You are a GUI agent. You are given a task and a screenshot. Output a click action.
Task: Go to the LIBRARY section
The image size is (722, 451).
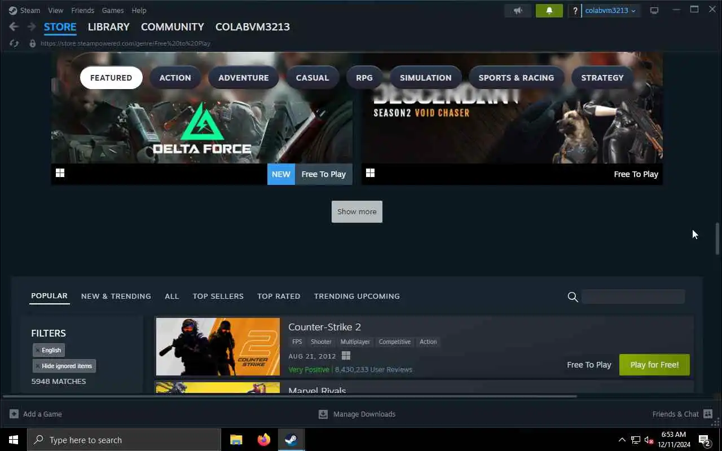[x=108, y=27]
